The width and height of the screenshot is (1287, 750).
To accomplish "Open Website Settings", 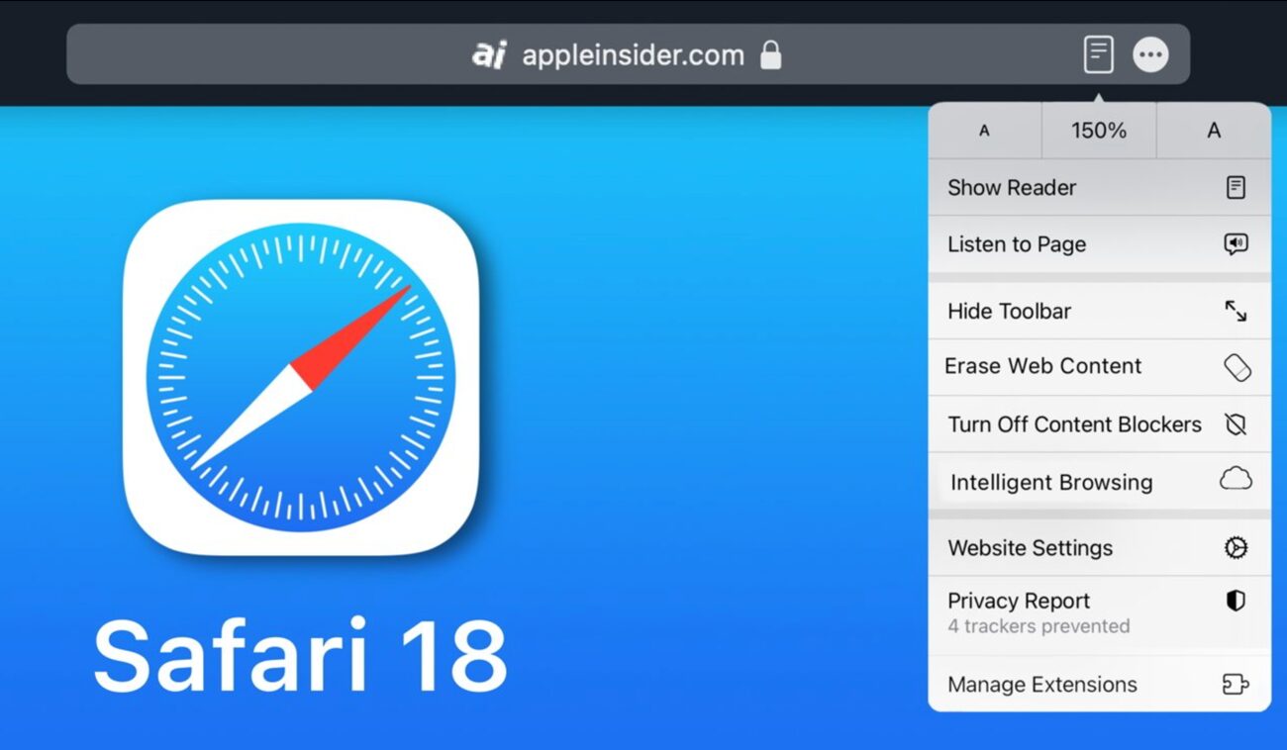I will [x=1099, y=548].
